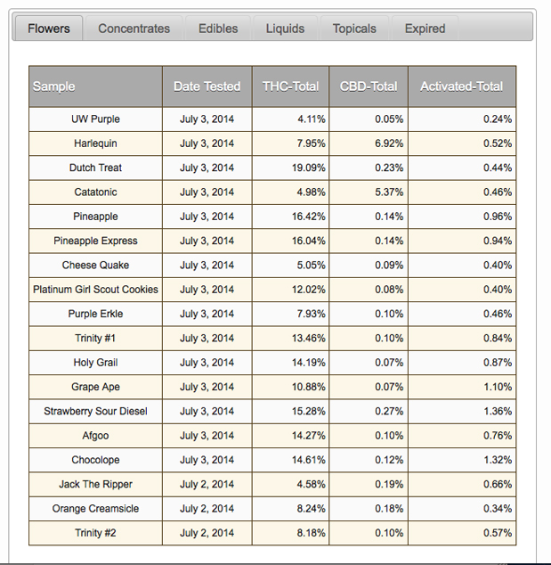
Task: Sort by Date Tested column header
Action: [207, 86]
